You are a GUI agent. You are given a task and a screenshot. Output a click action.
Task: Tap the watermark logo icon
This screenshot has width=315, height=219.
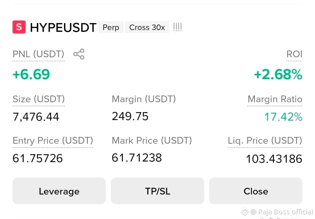click(x=245, y=212)
